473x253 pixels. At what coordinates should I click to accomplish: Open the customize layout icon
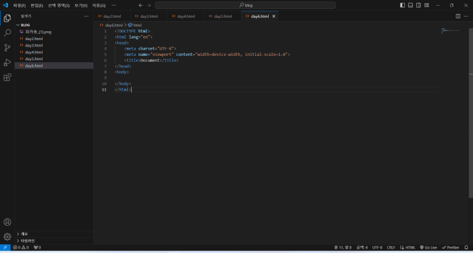pyautogui.click(x=427, y=5)
